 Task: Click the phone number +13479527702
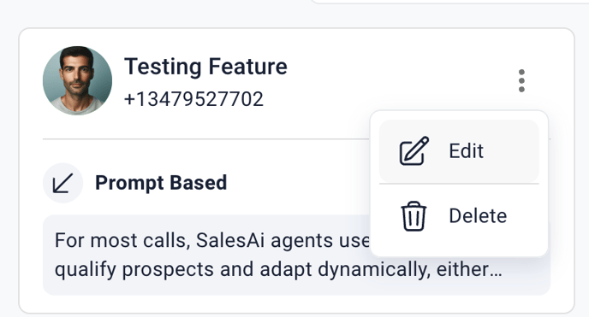193,99
